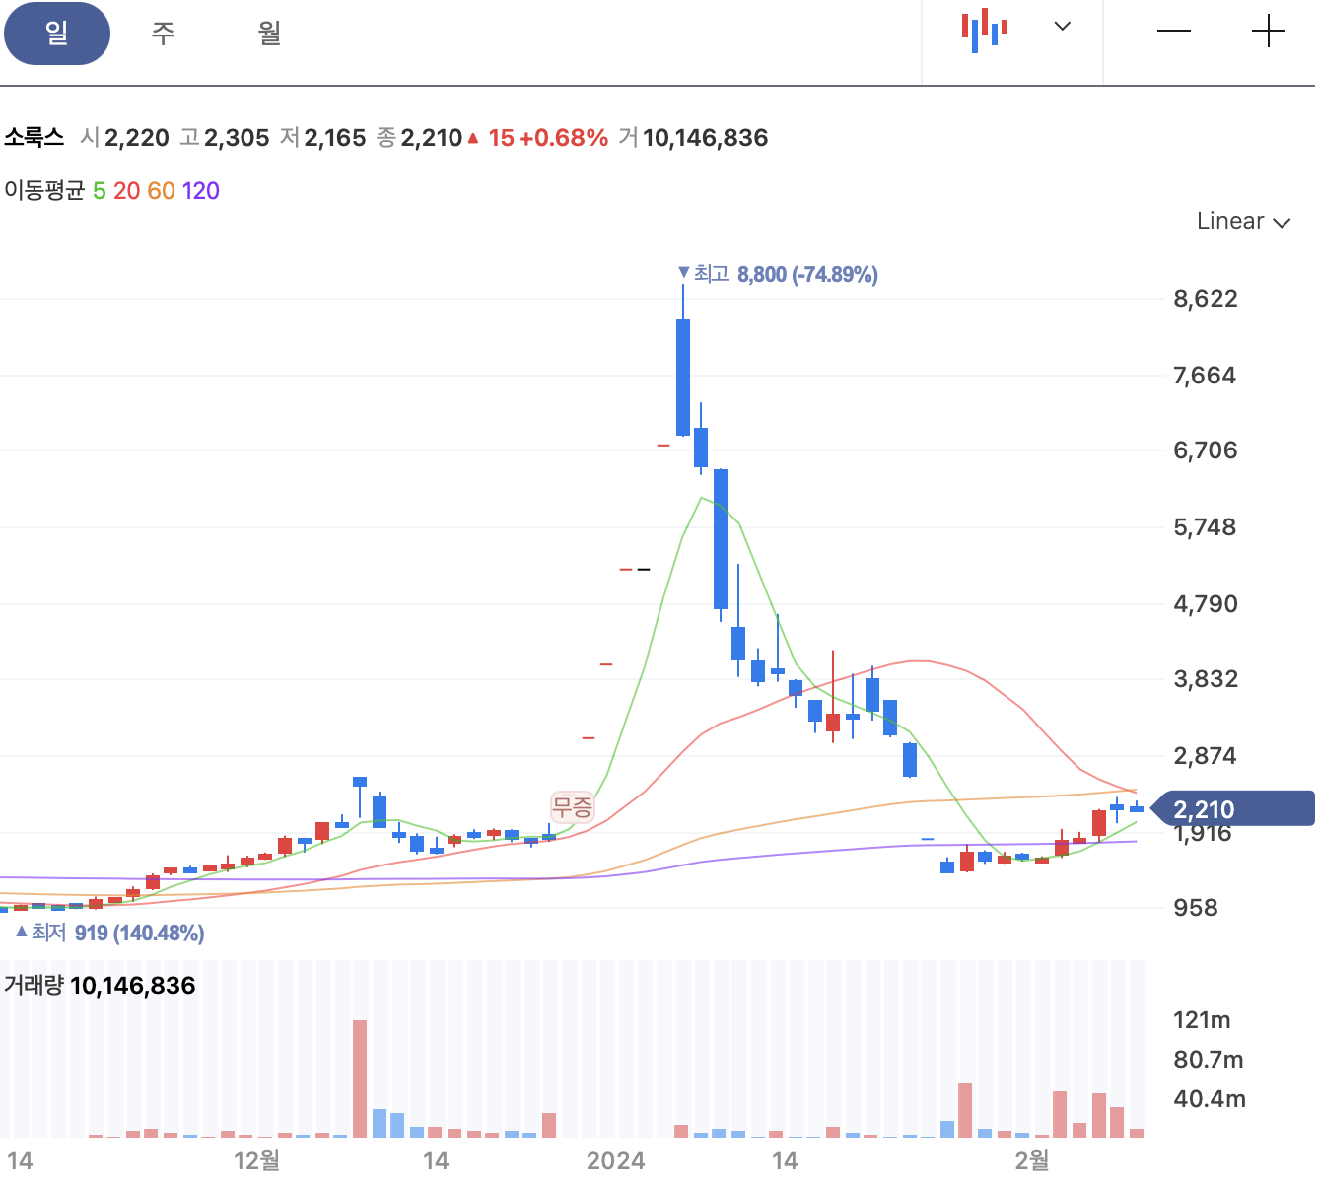This screenshot has width=1319, height=1177.
Task: Click the current price tag 2,210
Action: point(1232,809)
